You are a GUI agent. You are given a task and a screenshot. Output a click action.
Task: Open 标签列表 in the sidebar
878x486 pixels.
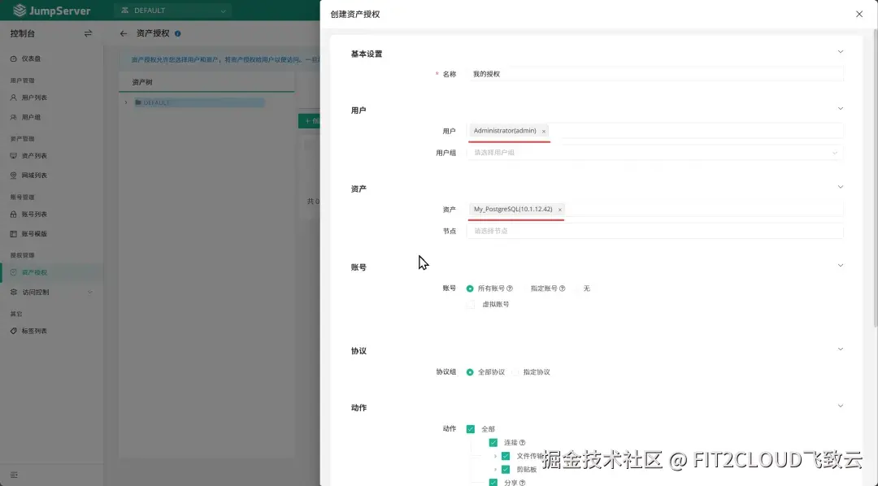click(x=34, y=331)
